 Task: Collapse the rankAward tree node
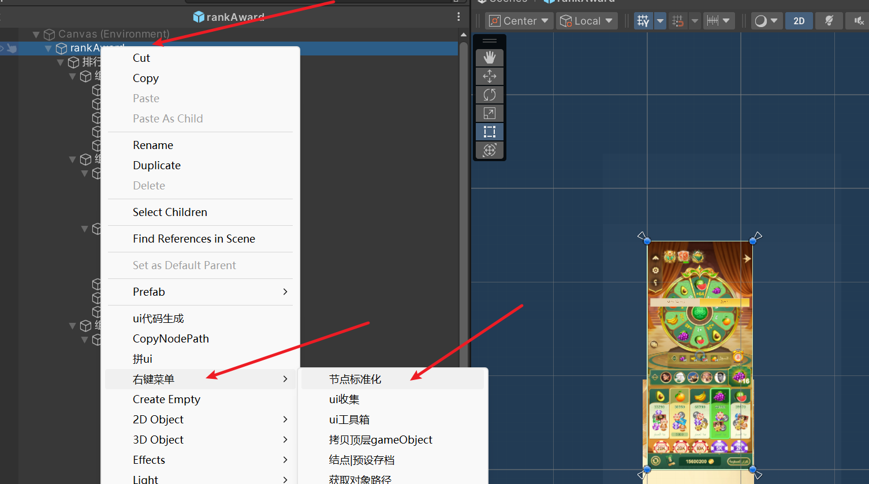click(49, 49)
